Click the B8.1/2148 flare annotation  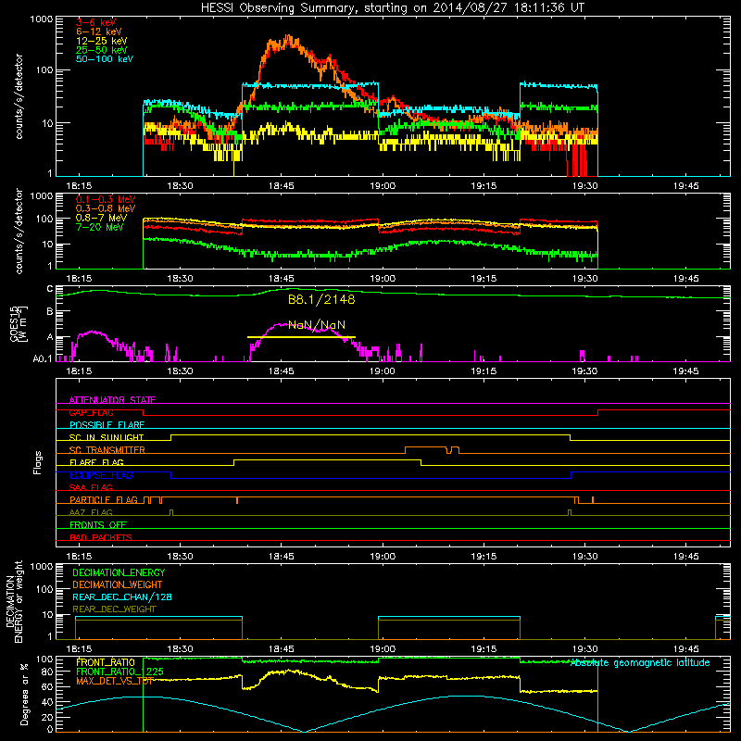(x=321, y=299)
